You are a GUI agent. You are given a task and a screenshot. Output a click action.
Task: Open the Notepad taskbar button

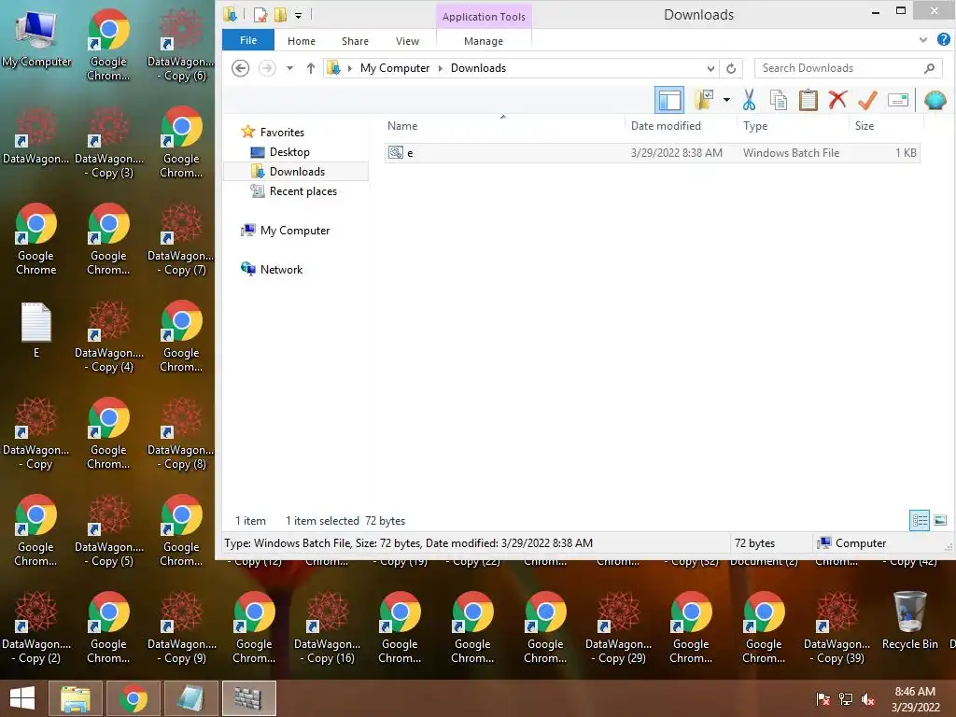point(190,698)
